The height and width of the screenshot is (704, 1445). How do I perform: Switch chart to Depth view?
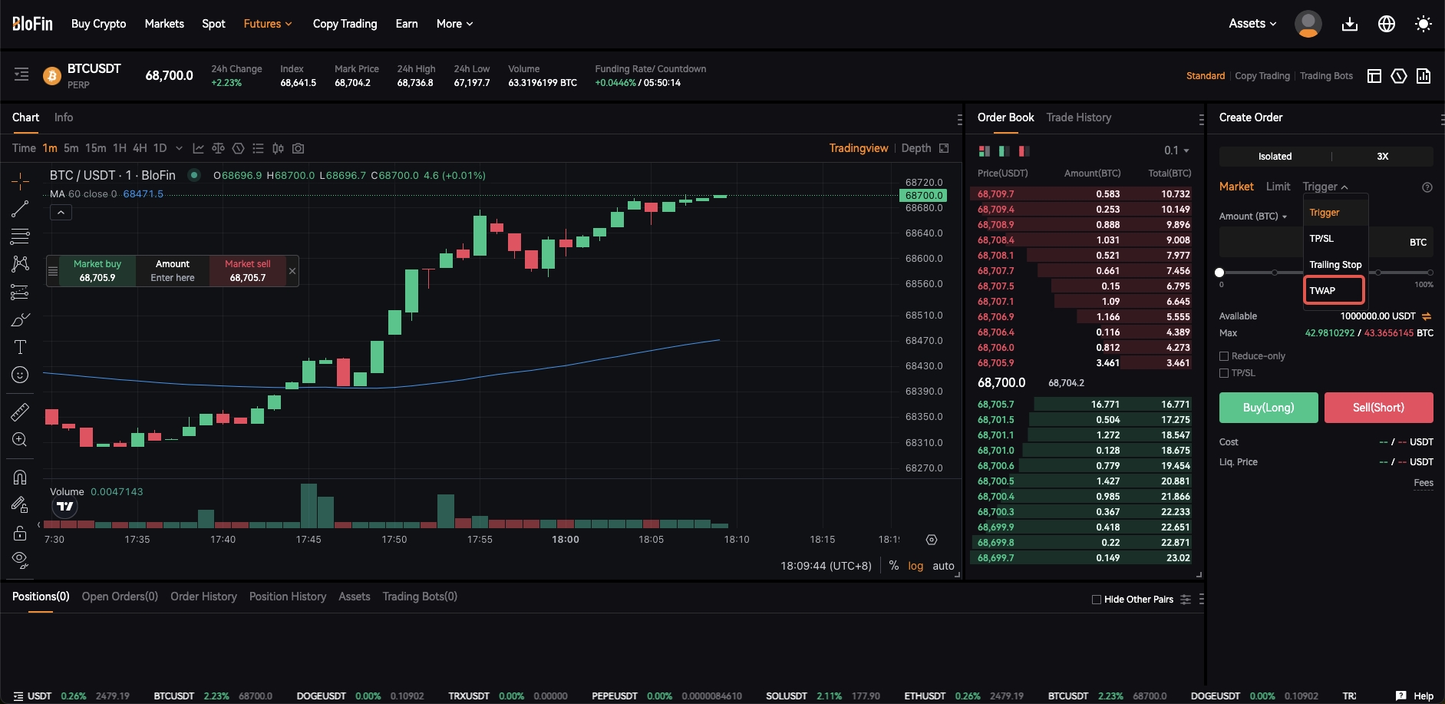(916, 148)
